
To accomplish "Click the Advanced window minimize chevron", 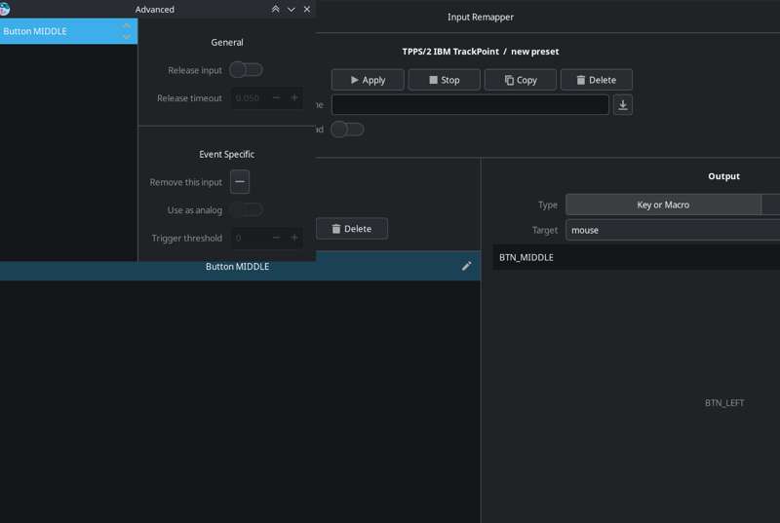I will (x=291, y=9).
